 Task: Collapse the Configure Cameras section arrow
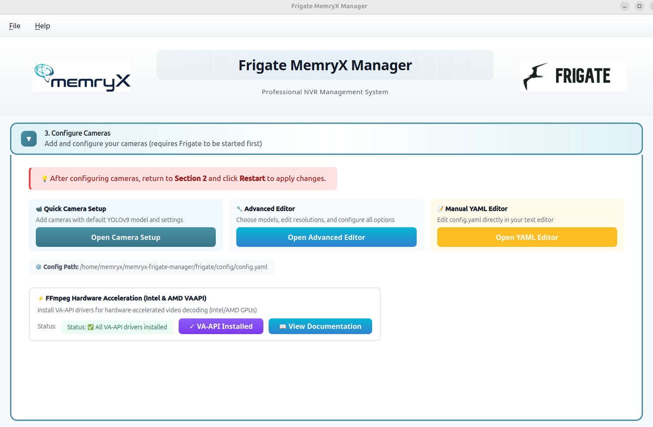(x=29, y=139)
